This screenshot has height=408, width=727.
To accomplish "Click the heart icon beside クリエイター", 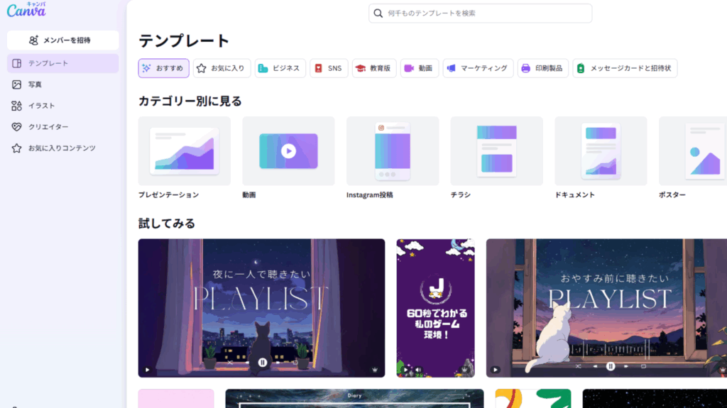I will coord(16,127).
